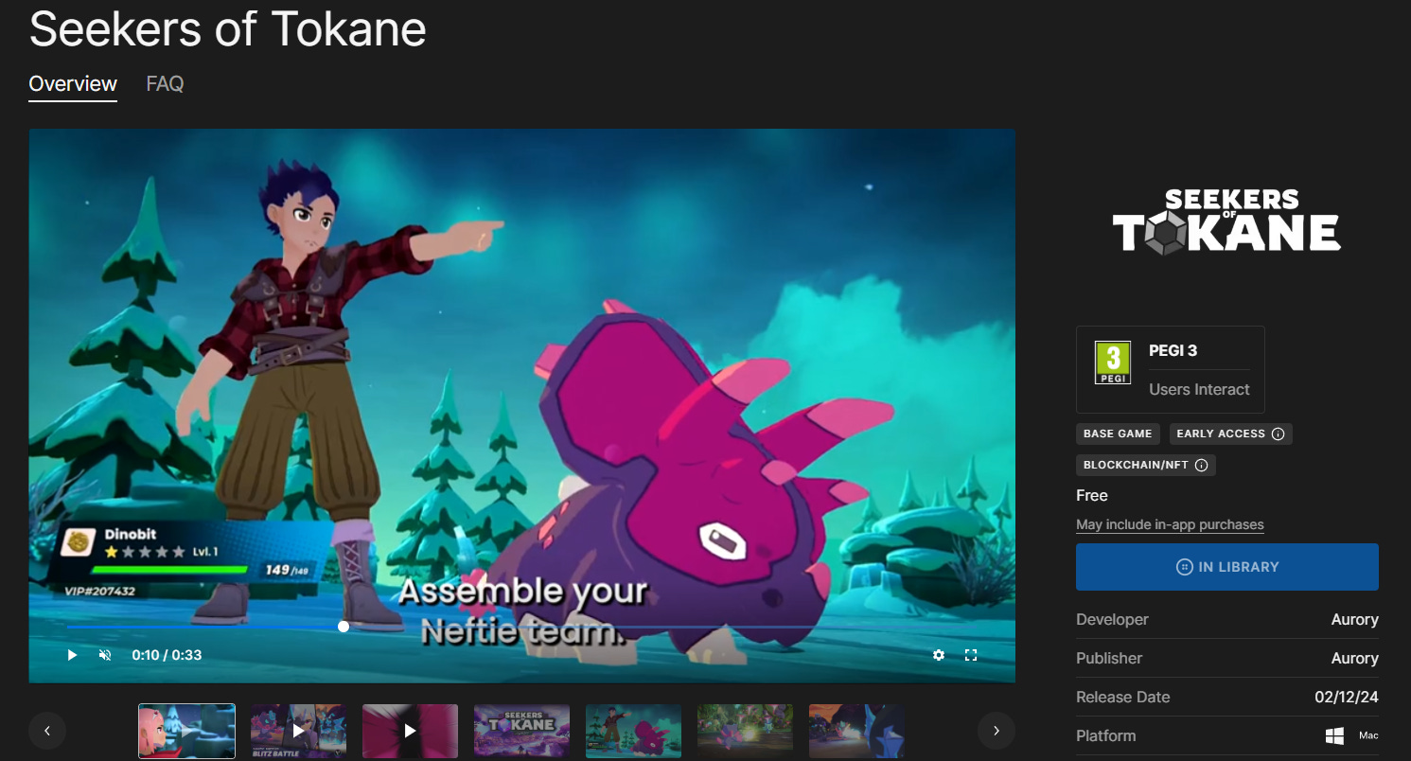Open the Blitz Battle video thumbnail

coord(298,731)
